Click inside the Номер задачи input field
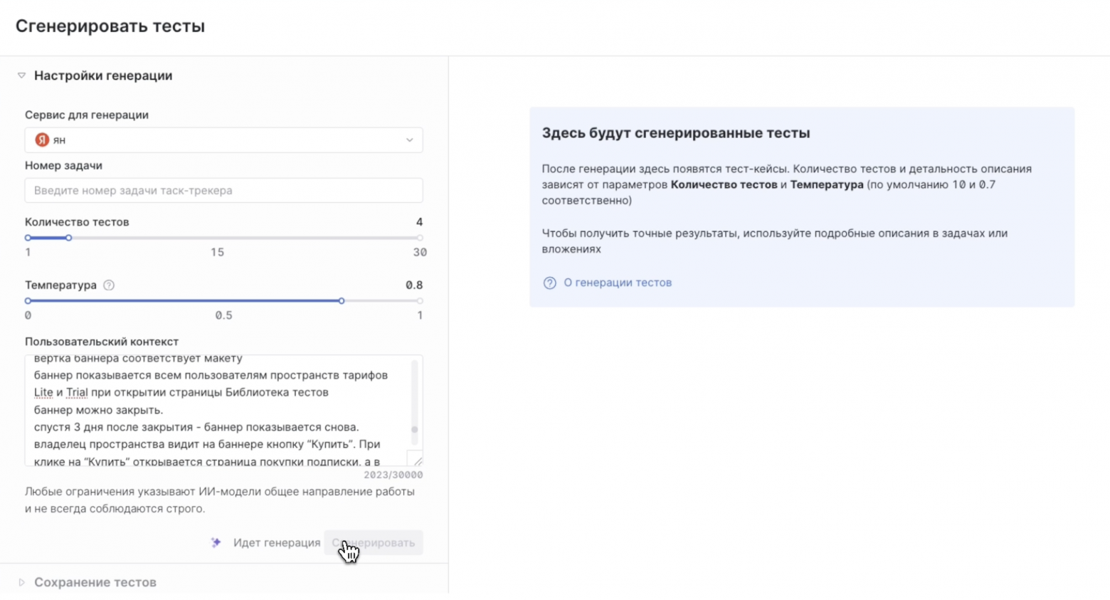Screen dimensions: 1110x600 [x=223, y=190]
